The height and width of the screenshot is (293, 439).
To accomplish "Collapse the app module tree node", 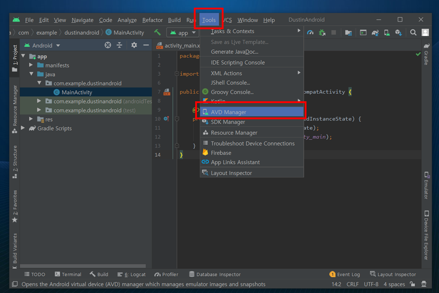I will 23,56.
